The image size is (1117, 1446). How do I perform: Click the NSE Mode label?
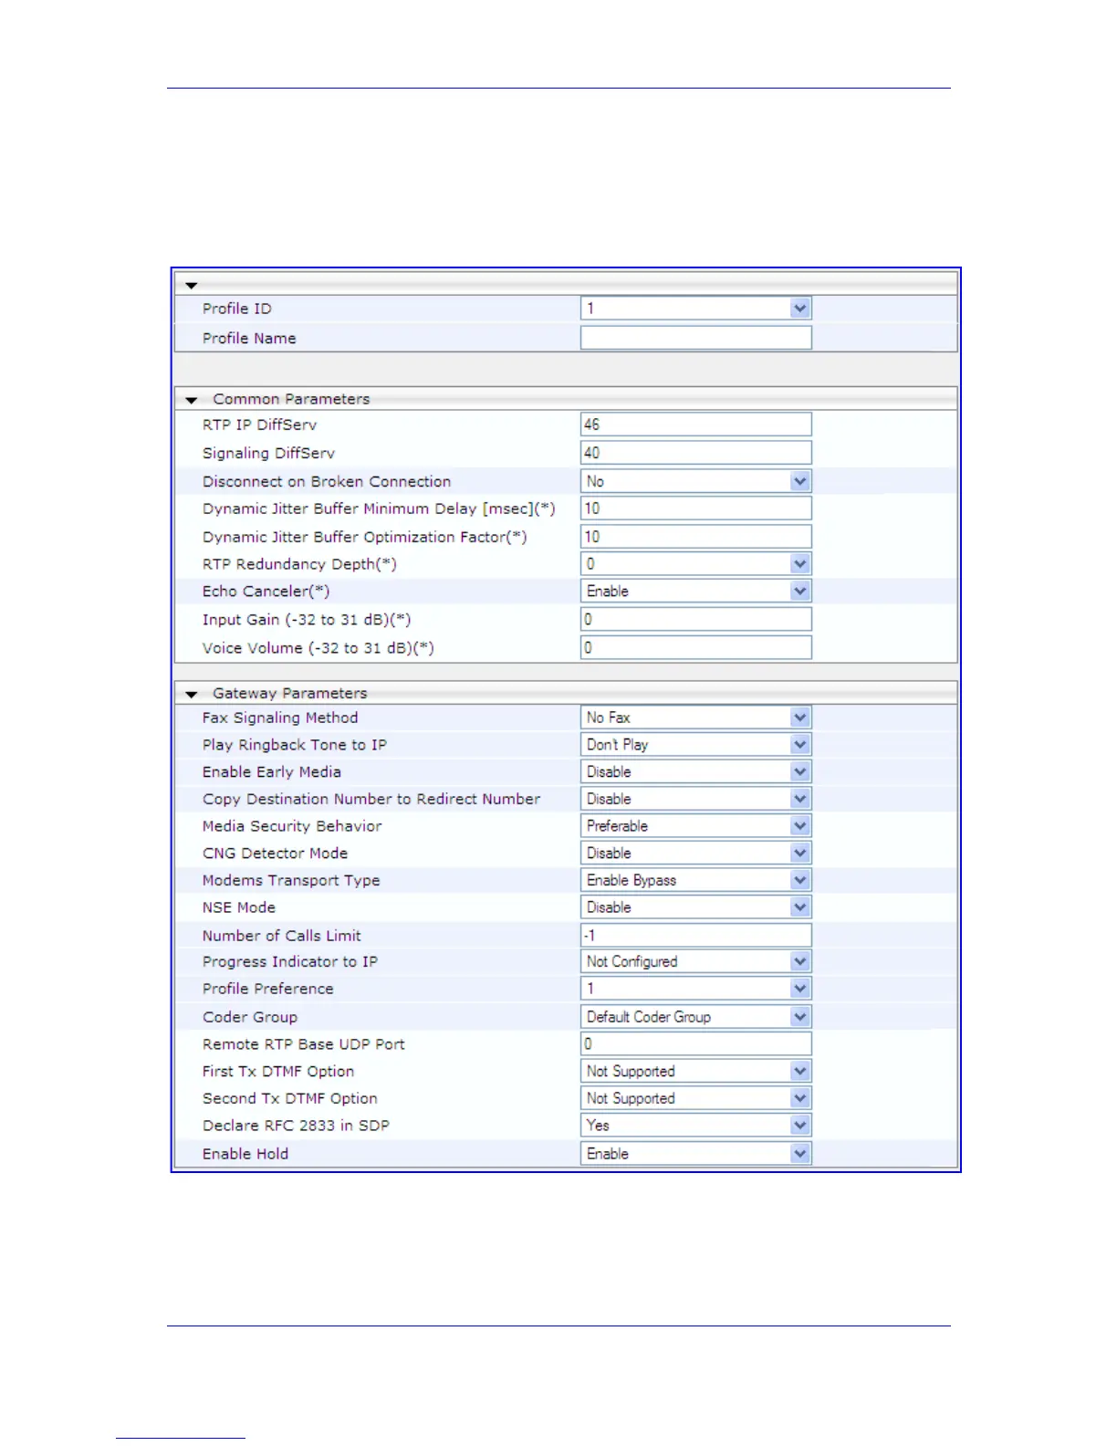[x=239, y=907]
